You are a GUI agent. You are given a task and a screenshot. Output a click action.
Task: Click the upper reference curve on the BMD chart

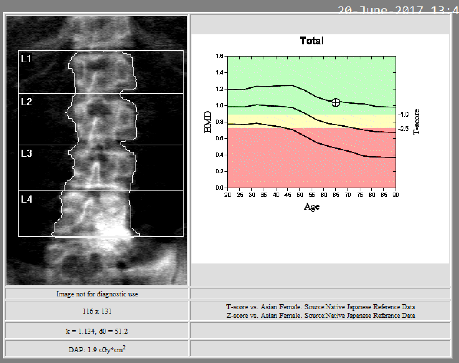[x=276, y=86]
